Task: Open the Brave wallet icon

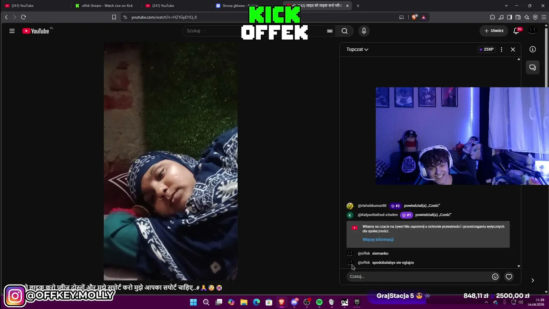Action: click(x=518, y=17)
